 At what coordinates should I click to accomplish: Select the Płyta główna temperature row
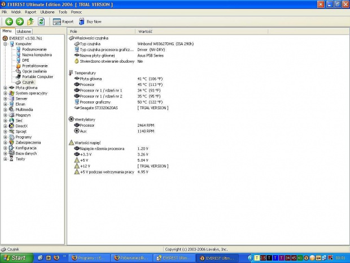point(119,79)
